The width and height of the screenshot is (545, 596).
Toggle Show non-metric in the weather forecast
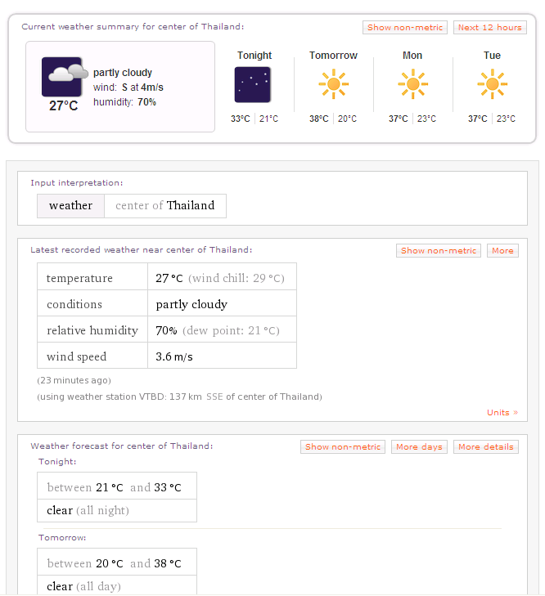[x=343, y=447]
